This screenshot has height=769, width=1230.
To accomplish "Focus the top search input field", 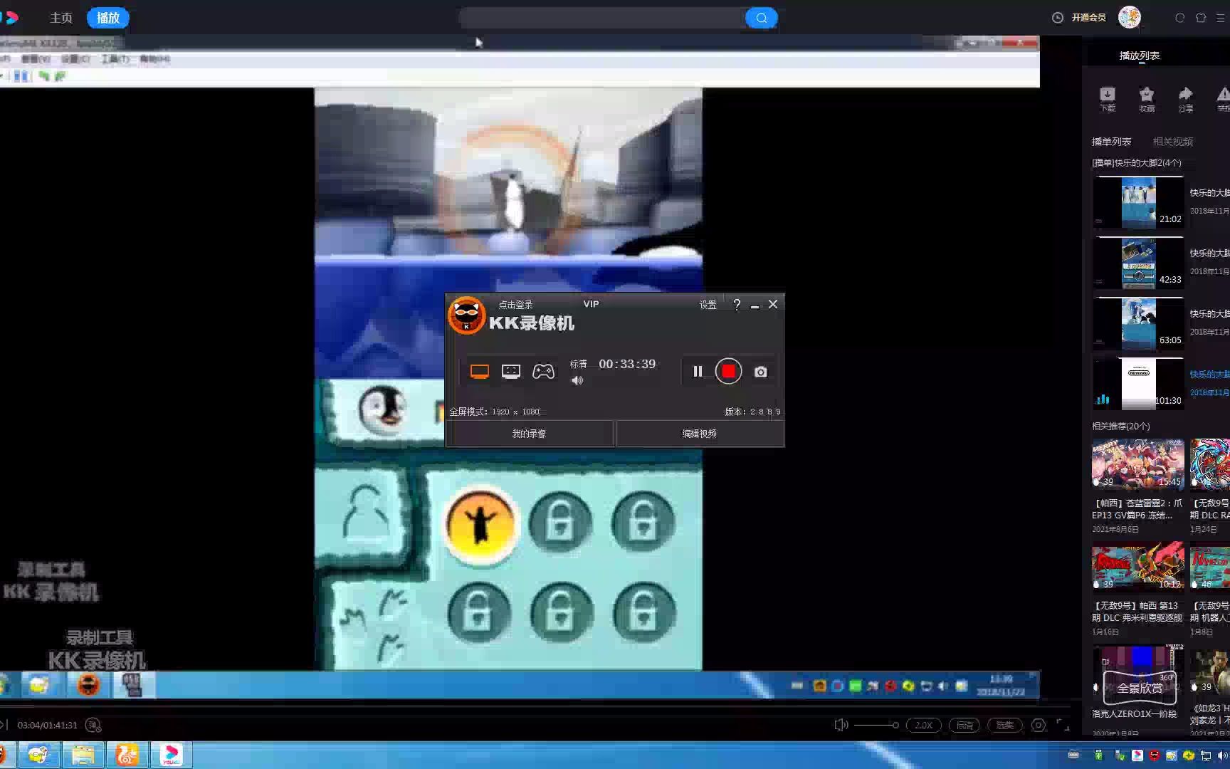I will [x=602, y=18].
